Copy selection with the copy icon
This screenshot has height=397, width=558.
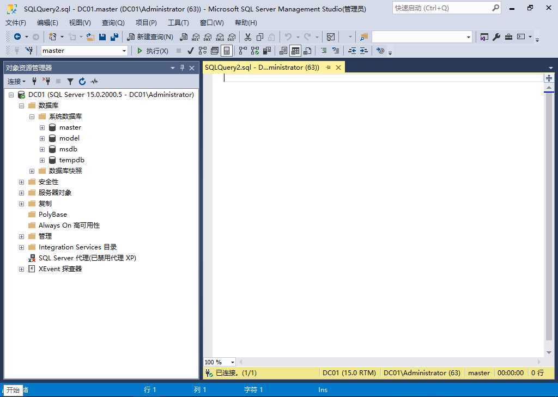pos(260,36)
